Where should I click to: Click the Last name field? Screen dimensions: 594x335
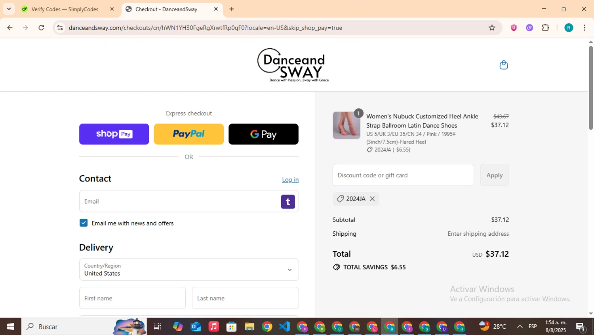point(245,298)
